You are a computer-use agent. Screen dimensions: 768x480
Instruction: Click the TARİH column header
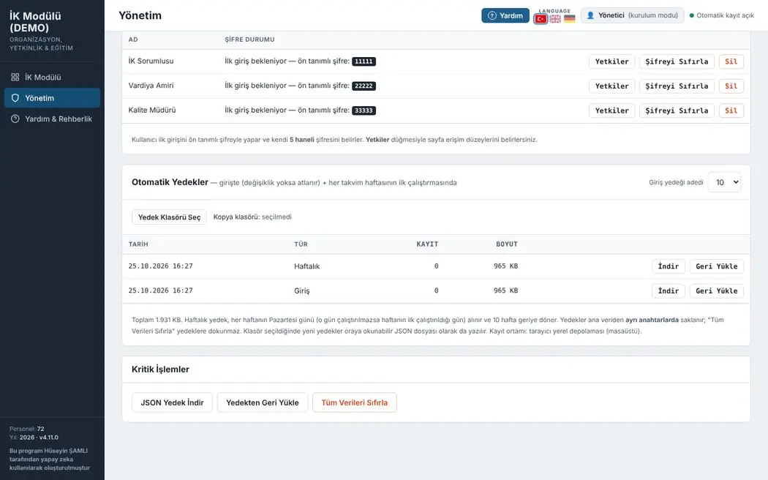pos(138,244)
